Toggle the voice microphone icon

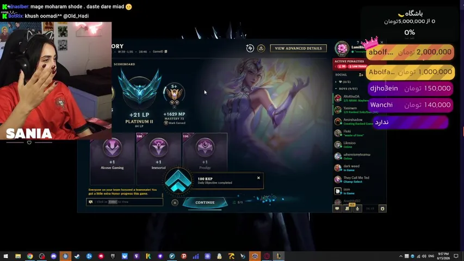[357, 209]
